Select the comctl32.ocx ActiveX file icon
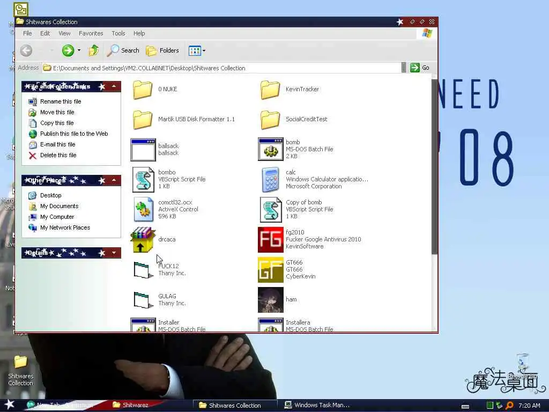Screen dimensions: 549x412 pos(144,210)
